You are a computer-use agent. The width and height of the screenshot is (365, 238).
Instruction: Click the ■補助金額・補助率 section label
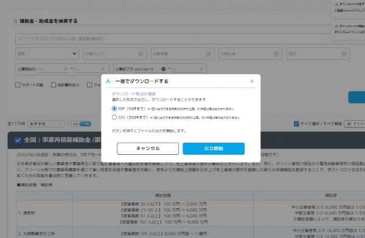coord(35,185)
